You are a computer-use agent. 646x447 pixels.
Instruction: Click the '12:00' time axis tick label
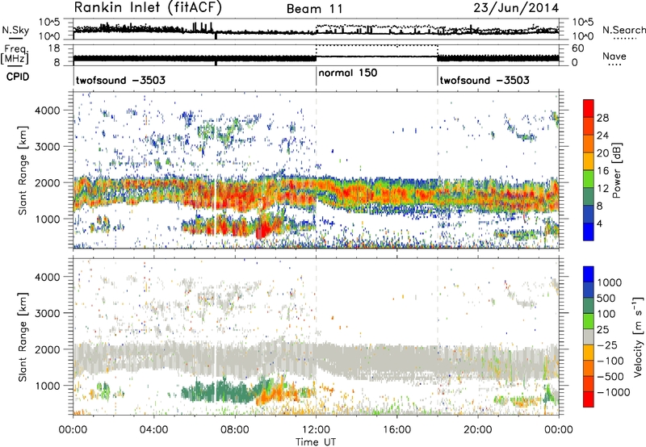click(316, 430)
